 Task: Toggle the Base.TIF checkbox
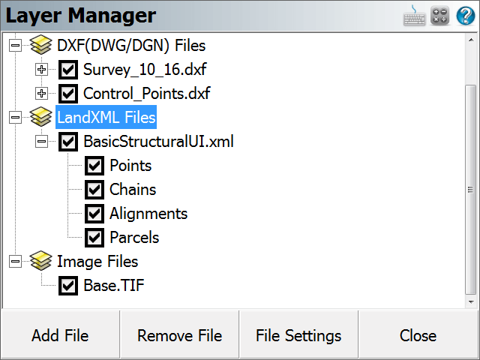click(x=68, y=286)
